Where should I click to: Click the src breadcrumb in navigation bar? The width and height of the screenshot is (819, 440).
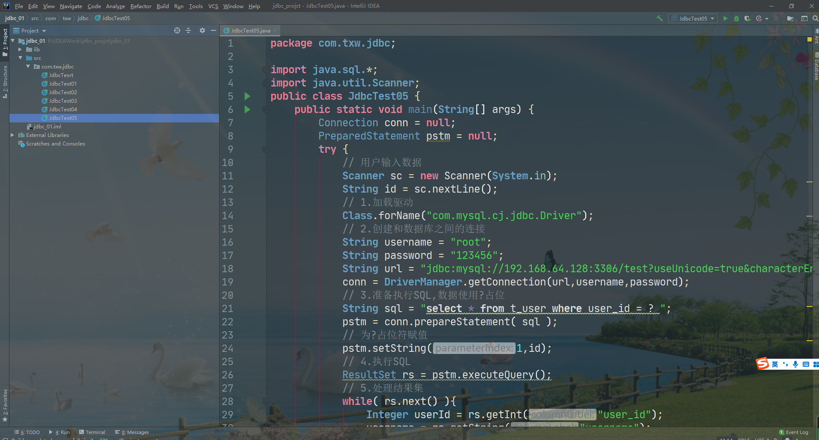click(35, 18)
